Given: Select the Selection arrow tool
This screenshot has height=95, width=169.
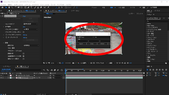Looking at the screenshot, I should [x=6, y=8].
